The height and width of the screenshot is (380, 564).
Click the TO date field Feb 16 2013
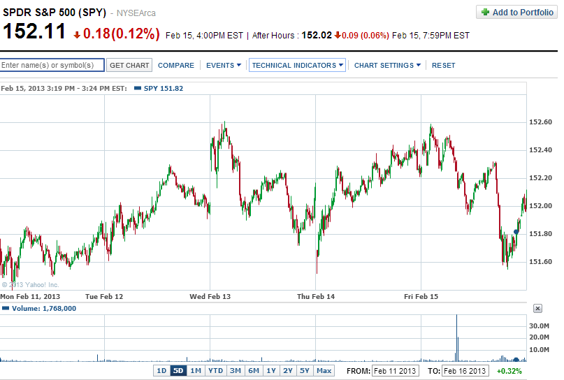465,371
